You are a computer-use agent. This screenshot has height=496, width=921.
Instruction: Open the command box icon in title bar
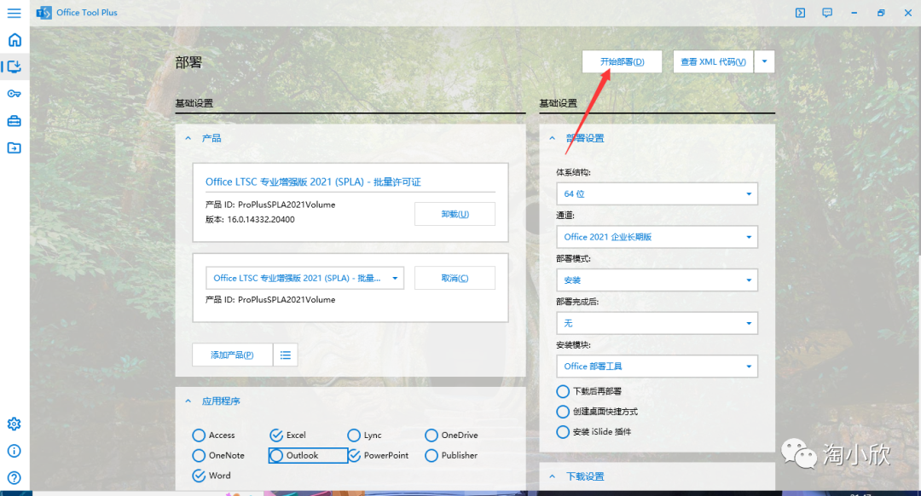[x=800, y=13]
